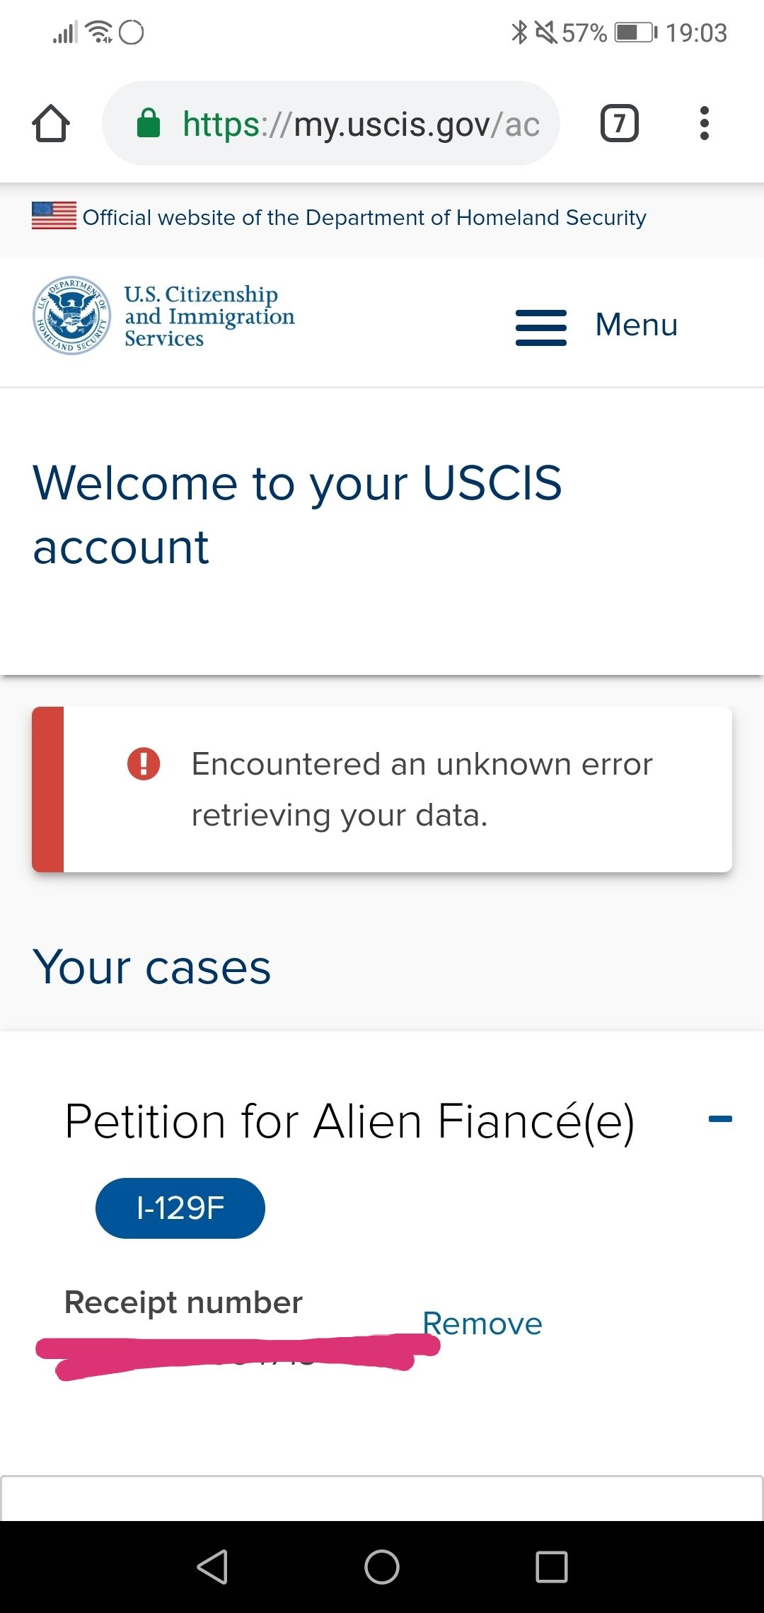
Task: Tap the Android recent apps square
Action: point(552,1566)
